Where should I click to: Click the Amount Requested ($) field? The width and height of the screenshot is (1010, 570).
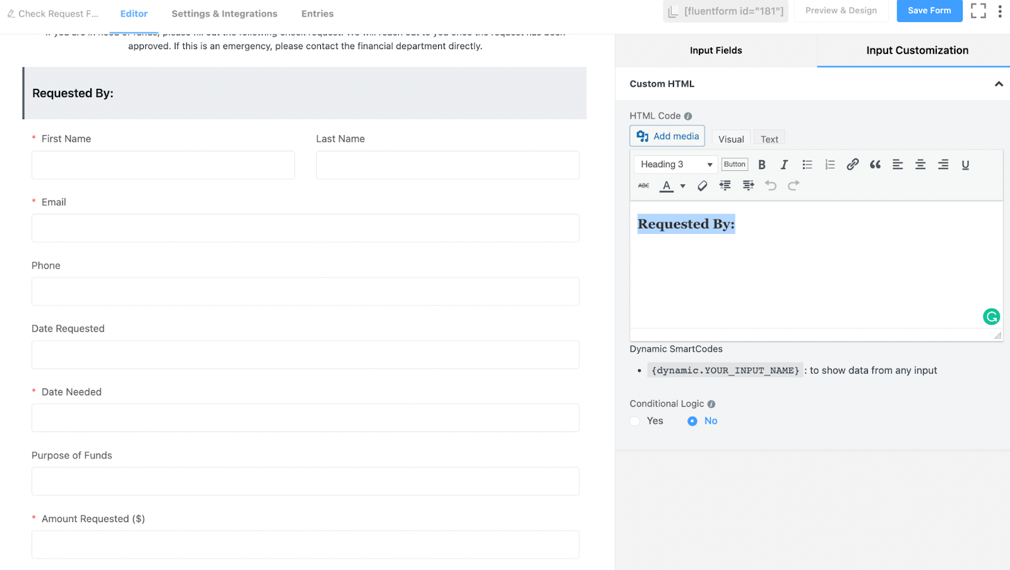306,545
